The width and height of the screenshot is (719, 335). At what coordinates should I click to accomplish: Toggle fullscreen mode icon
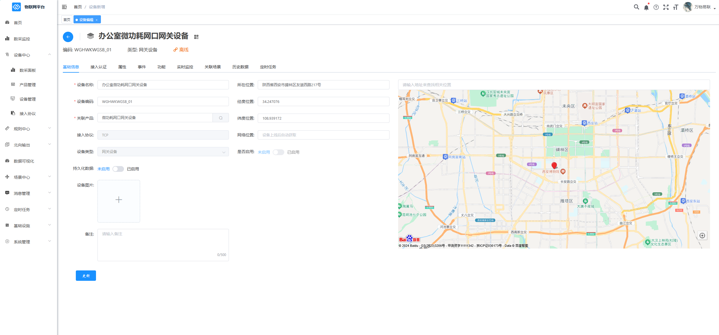pos(666,7)
